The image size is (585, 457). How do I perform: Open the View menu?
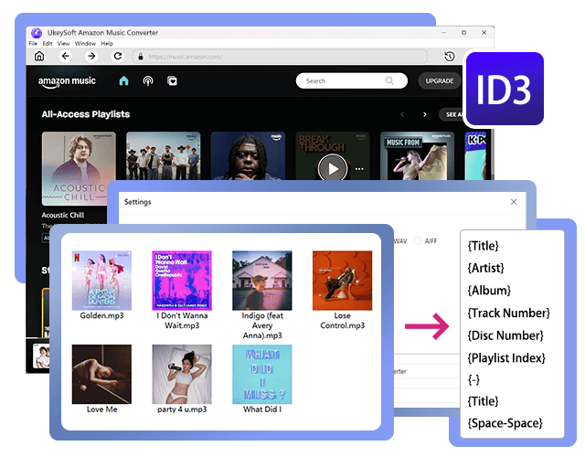point(63,44)
